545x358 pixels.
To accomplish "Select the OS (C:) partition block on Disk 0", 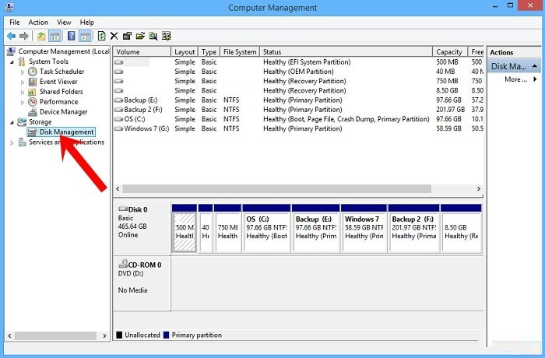I will (265, 231).
